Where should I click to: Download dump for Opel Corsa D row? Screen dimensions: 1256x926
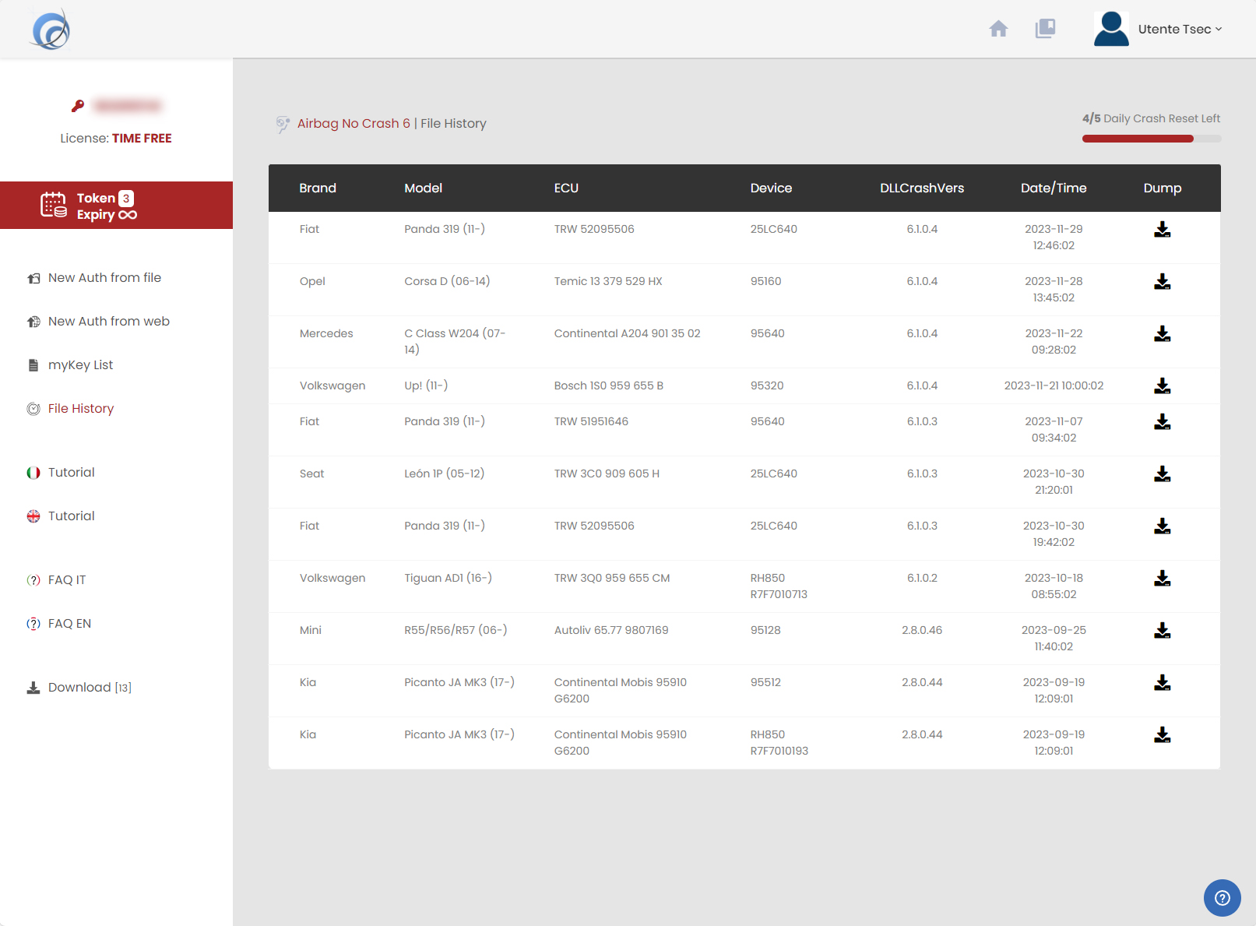click(1162, 282)
